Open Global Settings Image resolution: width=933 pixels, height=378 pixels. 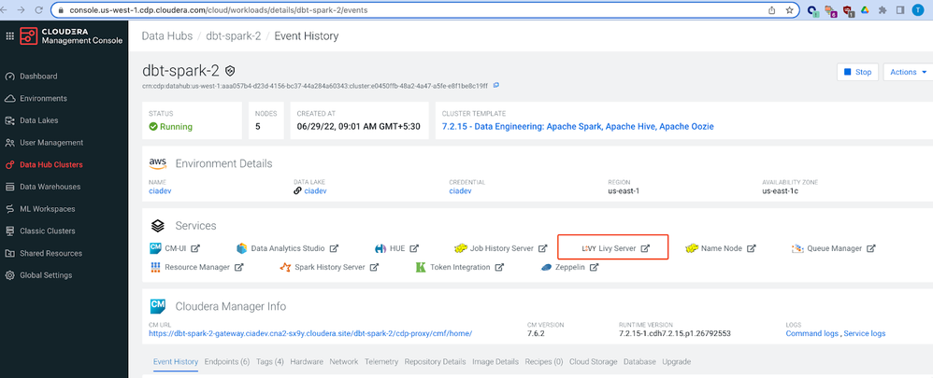46,275
